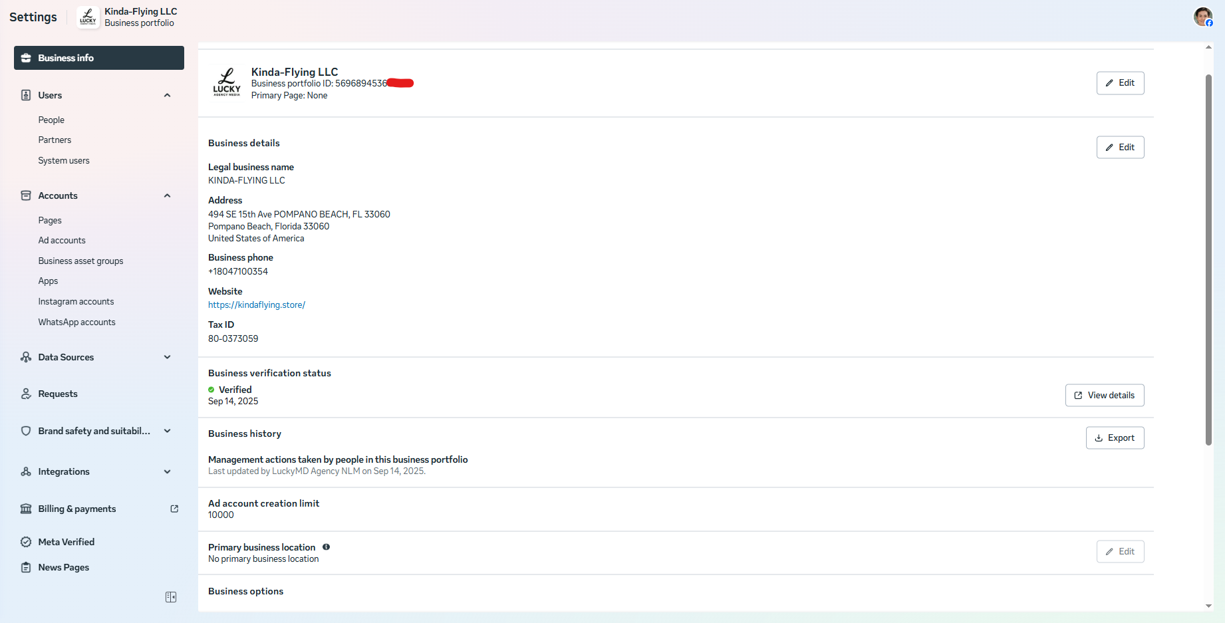Open Pages under Accounts
Image resolution: width=1225 pixels, height=623 pixels.
(50, 220)
